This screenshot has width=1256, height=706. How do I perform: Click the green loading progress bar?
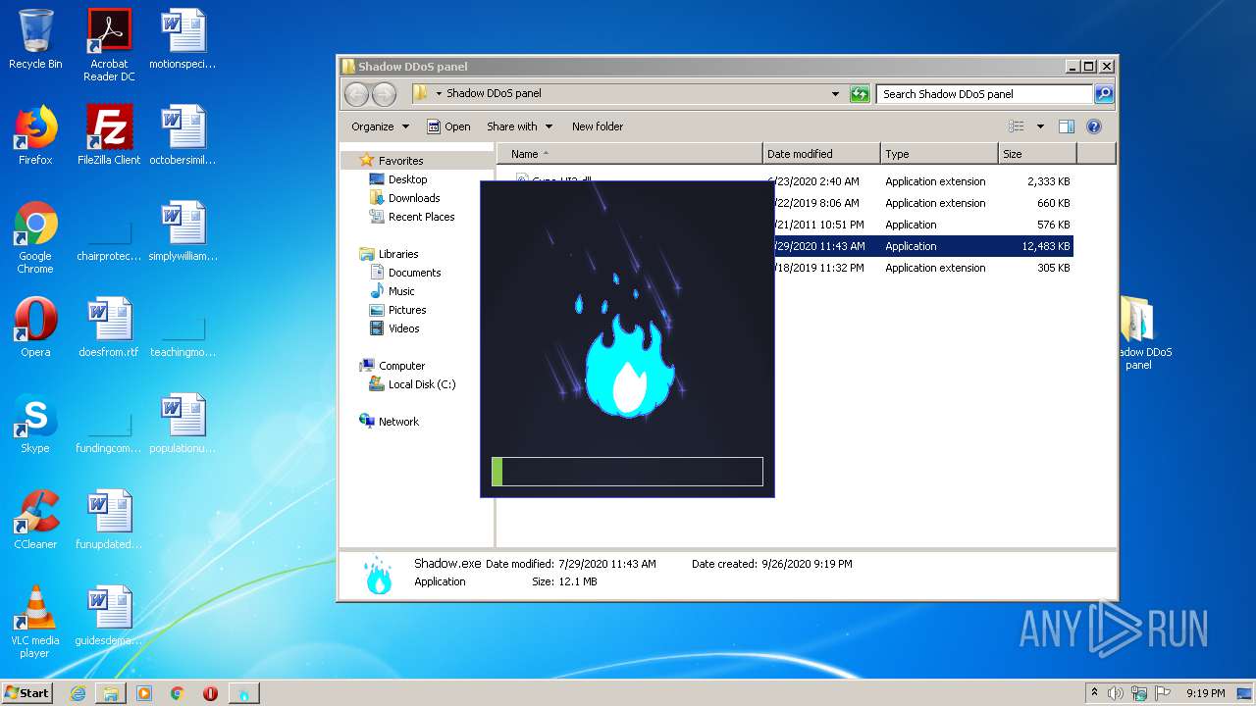tap(627, 472)
